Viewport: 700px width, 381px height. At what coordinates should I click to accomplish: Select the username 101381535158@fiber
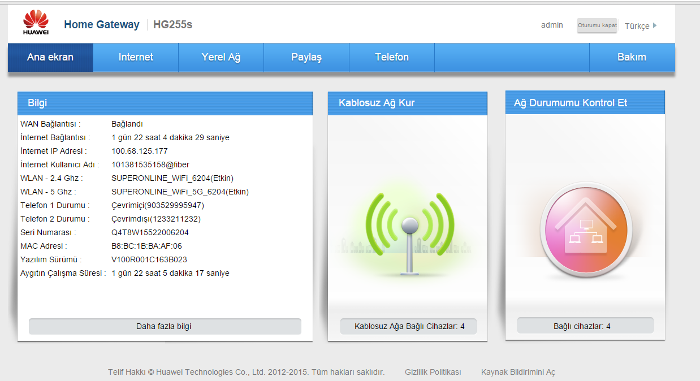click(150, 164)
